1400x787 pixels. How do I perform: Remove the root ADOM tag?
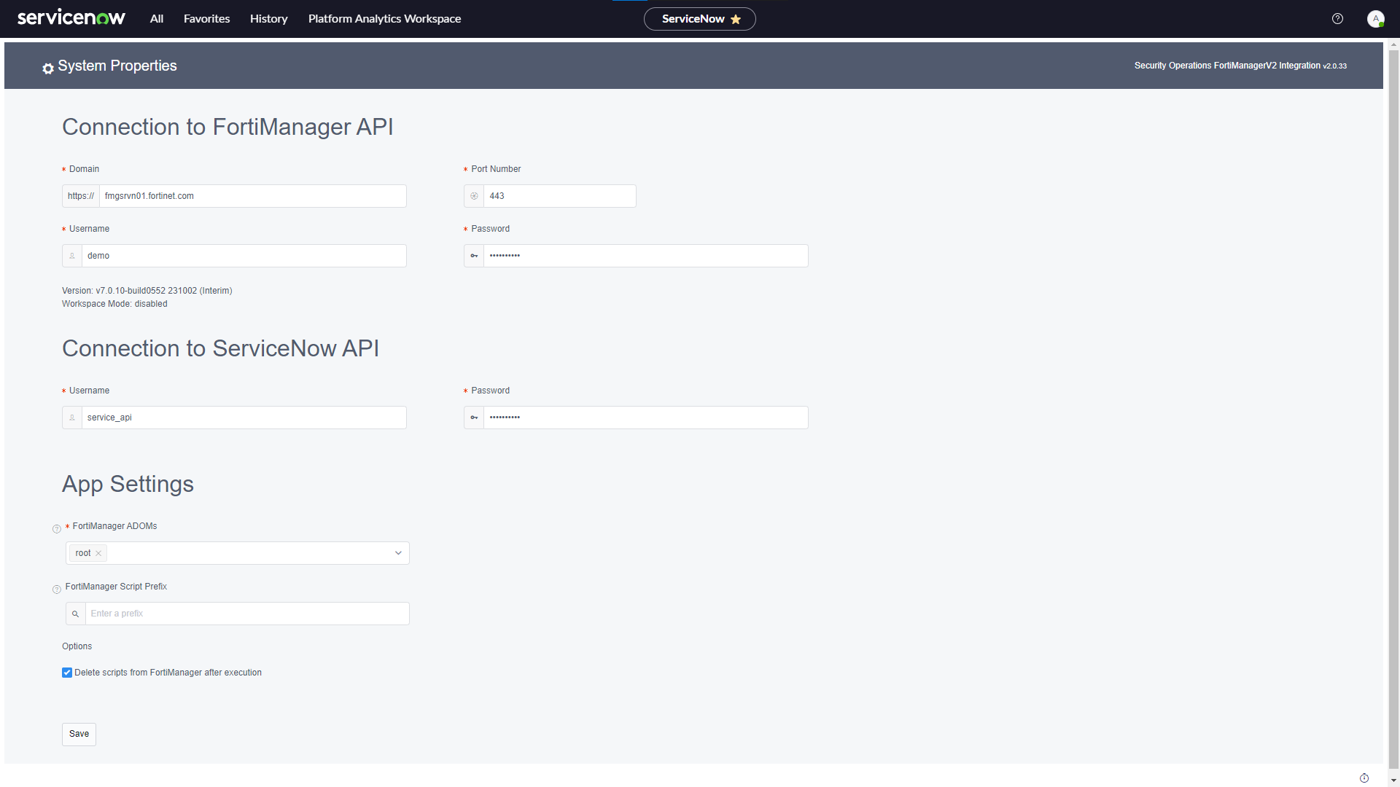coord(98,553)
